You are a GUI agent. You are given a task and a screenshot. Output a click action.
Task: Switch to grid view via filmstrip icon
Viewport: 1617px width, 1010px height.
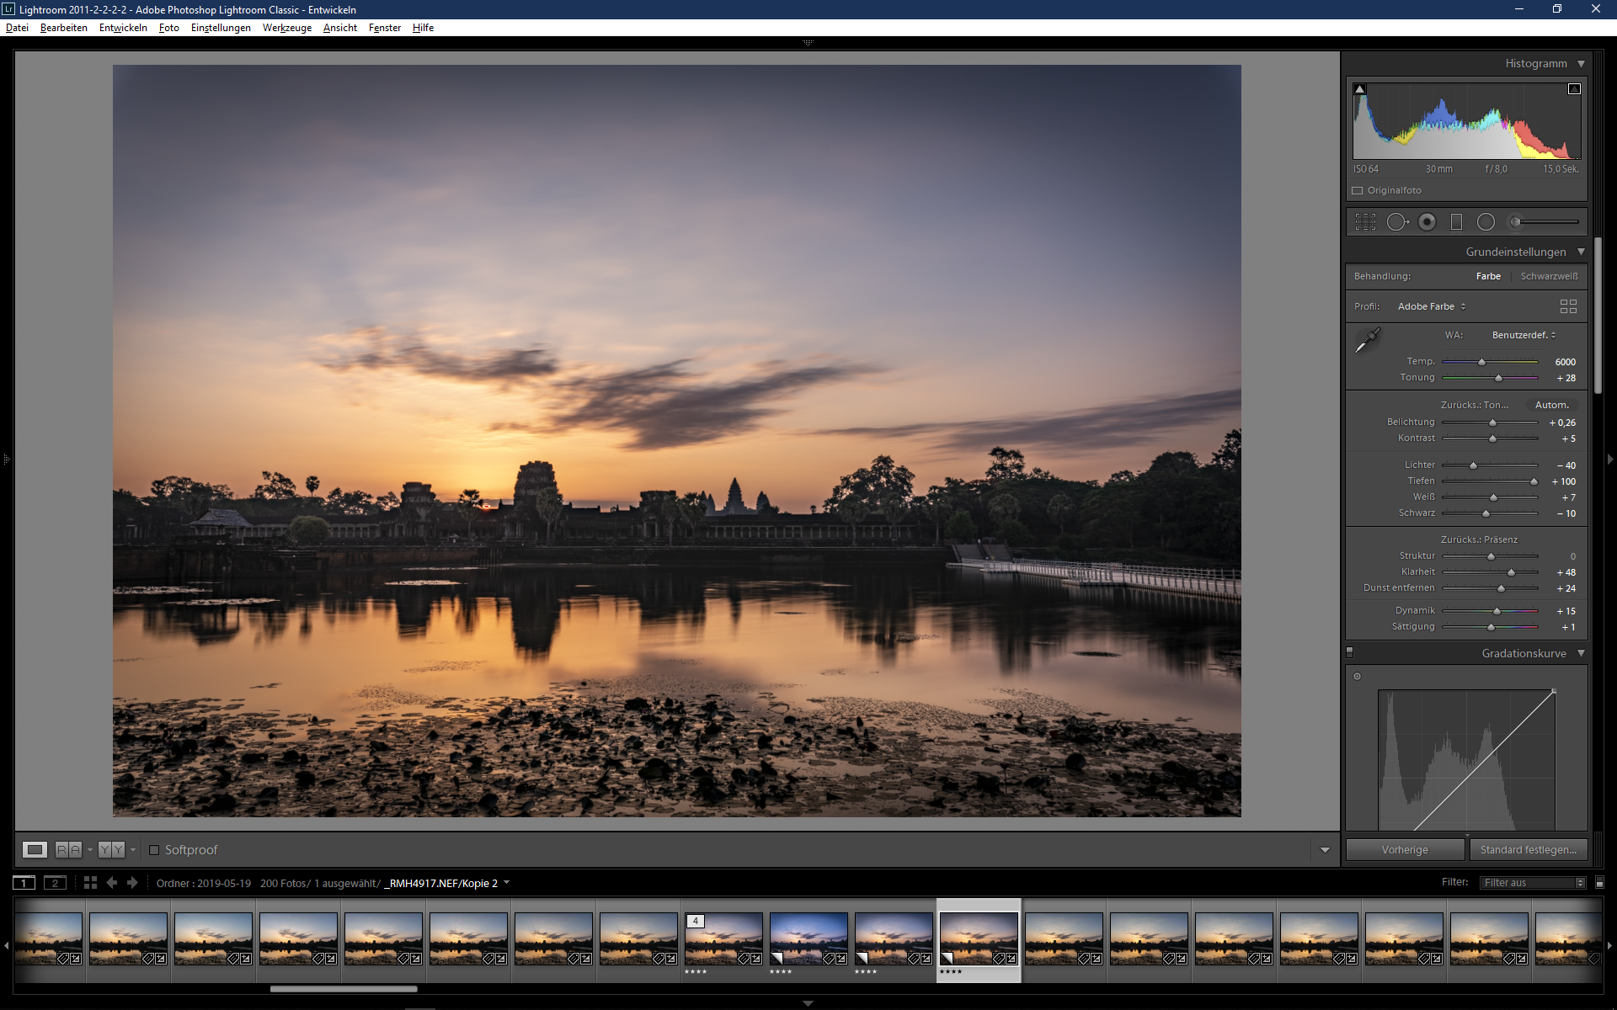(90, 883)
